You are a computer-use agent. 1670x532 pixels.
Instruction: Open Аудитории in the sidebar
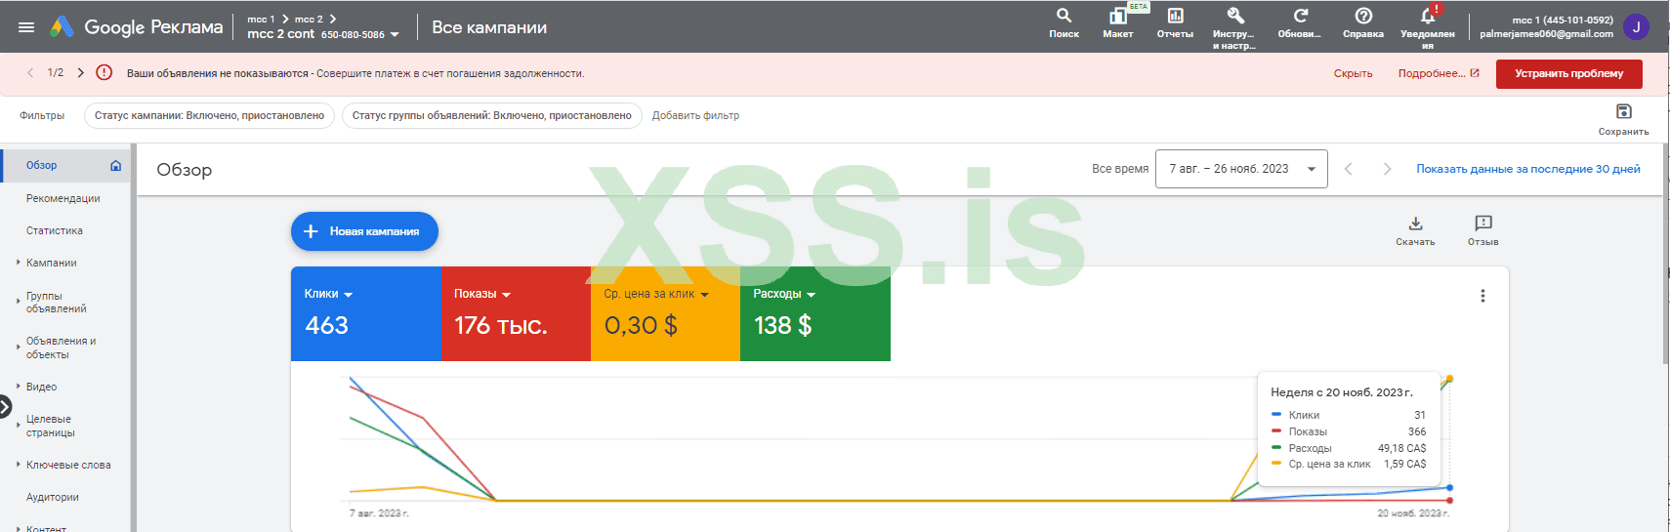pyautogui.click(x=53, y=497)
